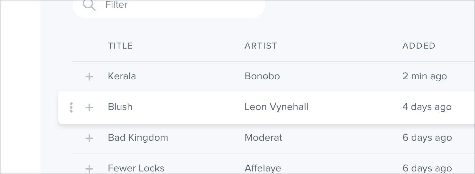This screenshot has width=475, height=174.
Task: Sort by the ARTIST column header
Action: pos(261,46)
